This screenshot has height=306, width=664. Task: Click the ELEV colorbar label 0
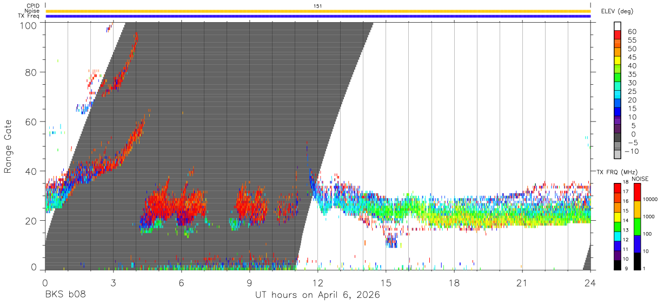[x=634, y=134]
